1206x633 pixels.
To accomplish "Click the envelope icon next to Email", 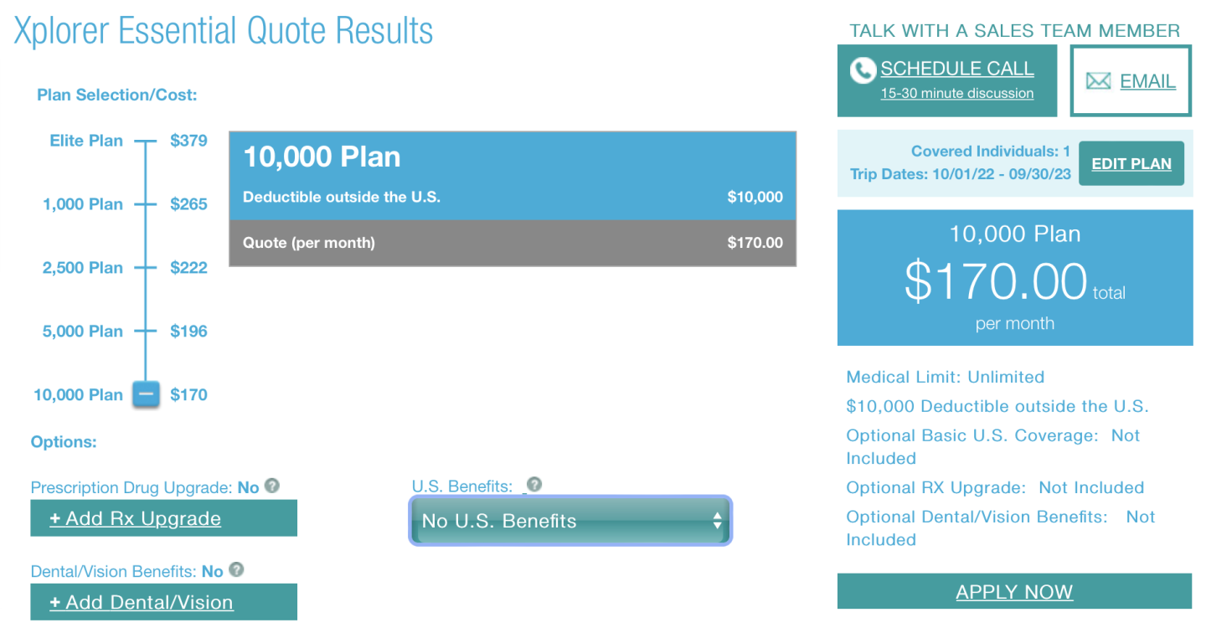I will (1098, 81).
